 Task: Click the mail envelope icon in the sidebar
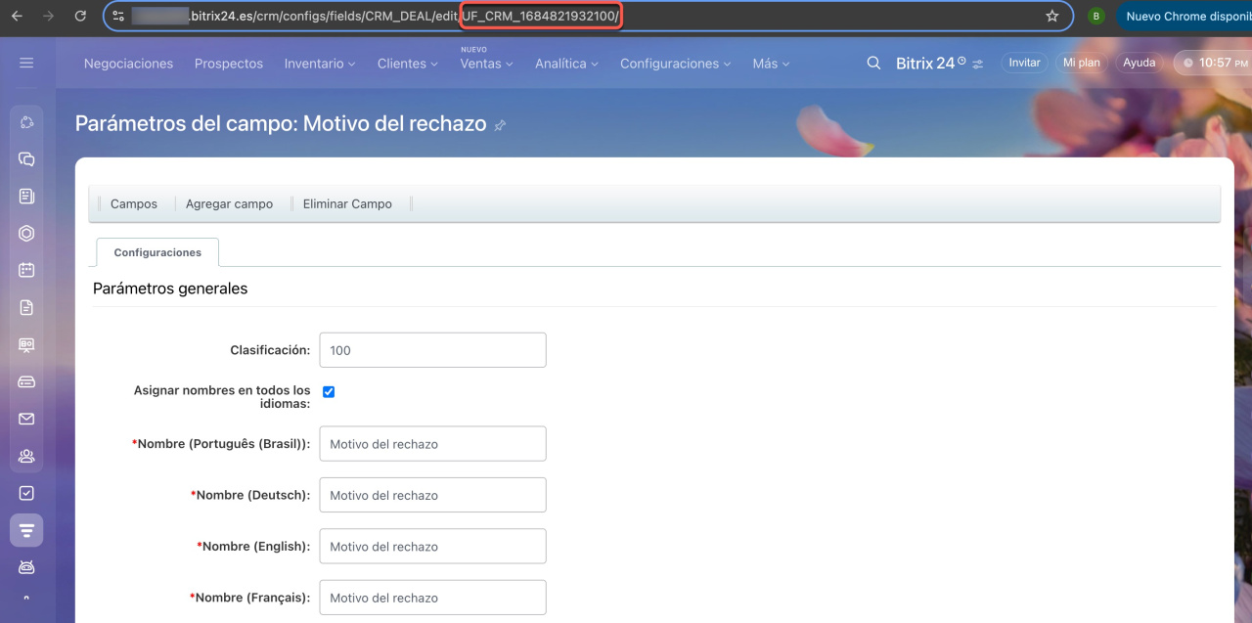pyautogui.click(x=26, y=419)
